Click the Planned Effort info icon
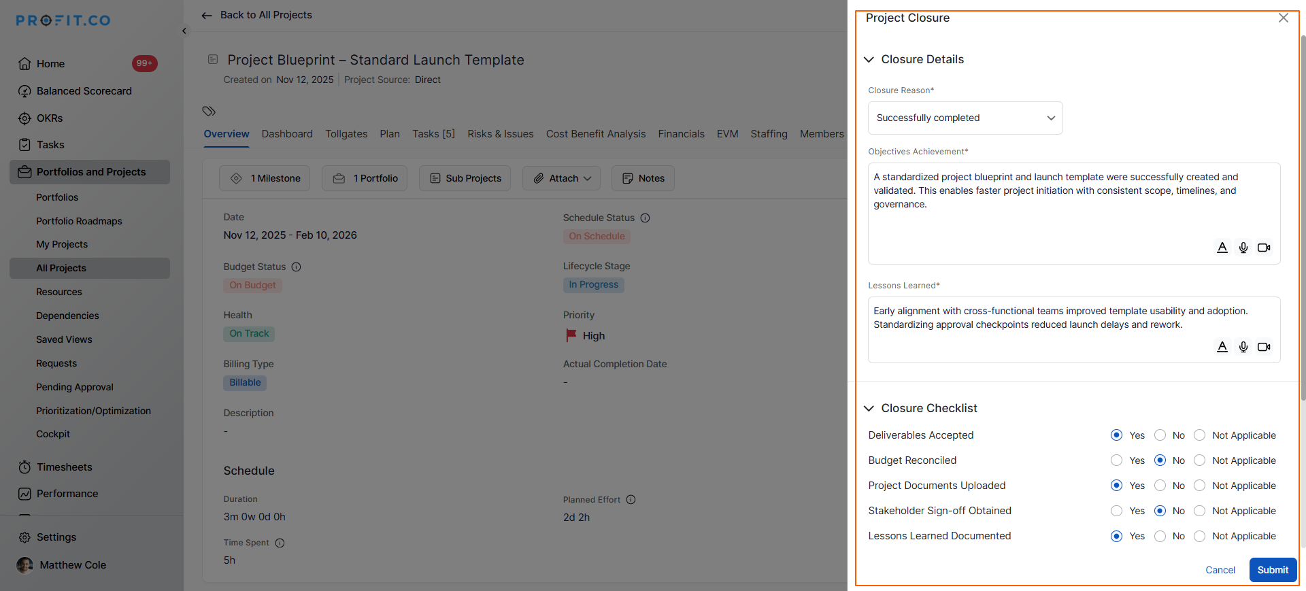The height and width of the screenshot is (591, 1306). tap(631, 500)
